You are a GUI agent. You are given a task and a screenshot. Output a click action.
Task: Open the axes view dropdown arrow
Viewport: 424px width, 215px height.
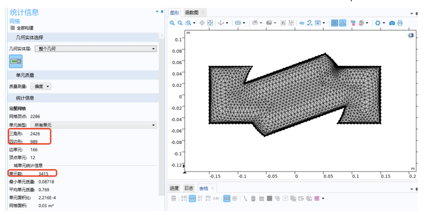tap(227, 23)
